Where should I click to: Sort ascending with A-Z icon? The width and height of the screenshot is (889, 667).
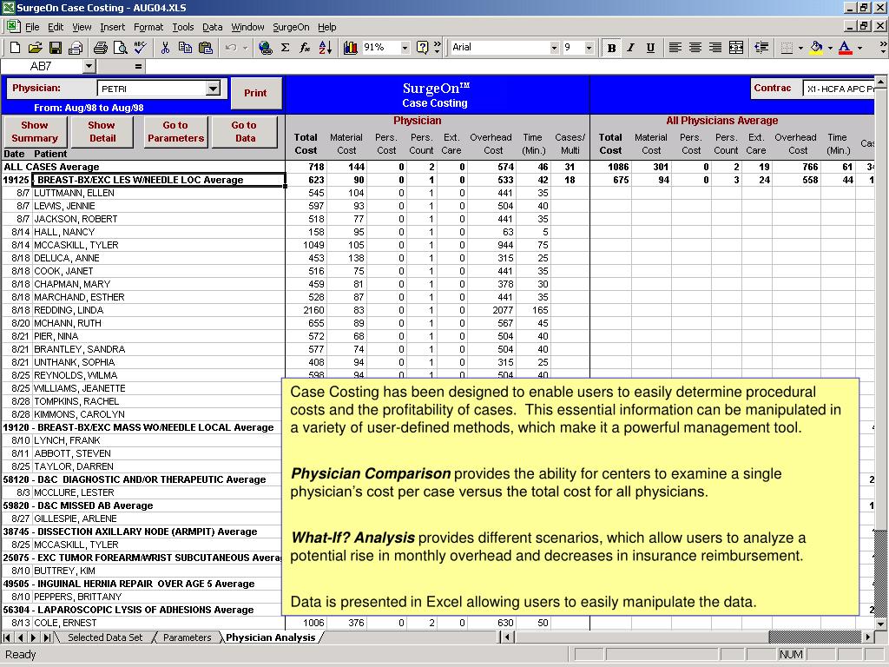pos(326,48)
